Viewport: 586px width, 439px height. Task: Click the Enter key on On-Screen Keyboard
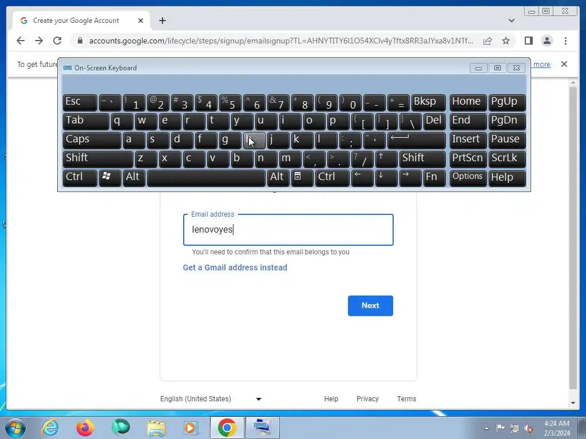click(417, 140)
